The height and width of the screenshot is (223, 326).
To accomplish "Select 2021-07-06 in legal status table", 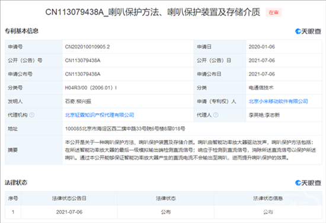I will pyautogui.click(x=69, y=212).
